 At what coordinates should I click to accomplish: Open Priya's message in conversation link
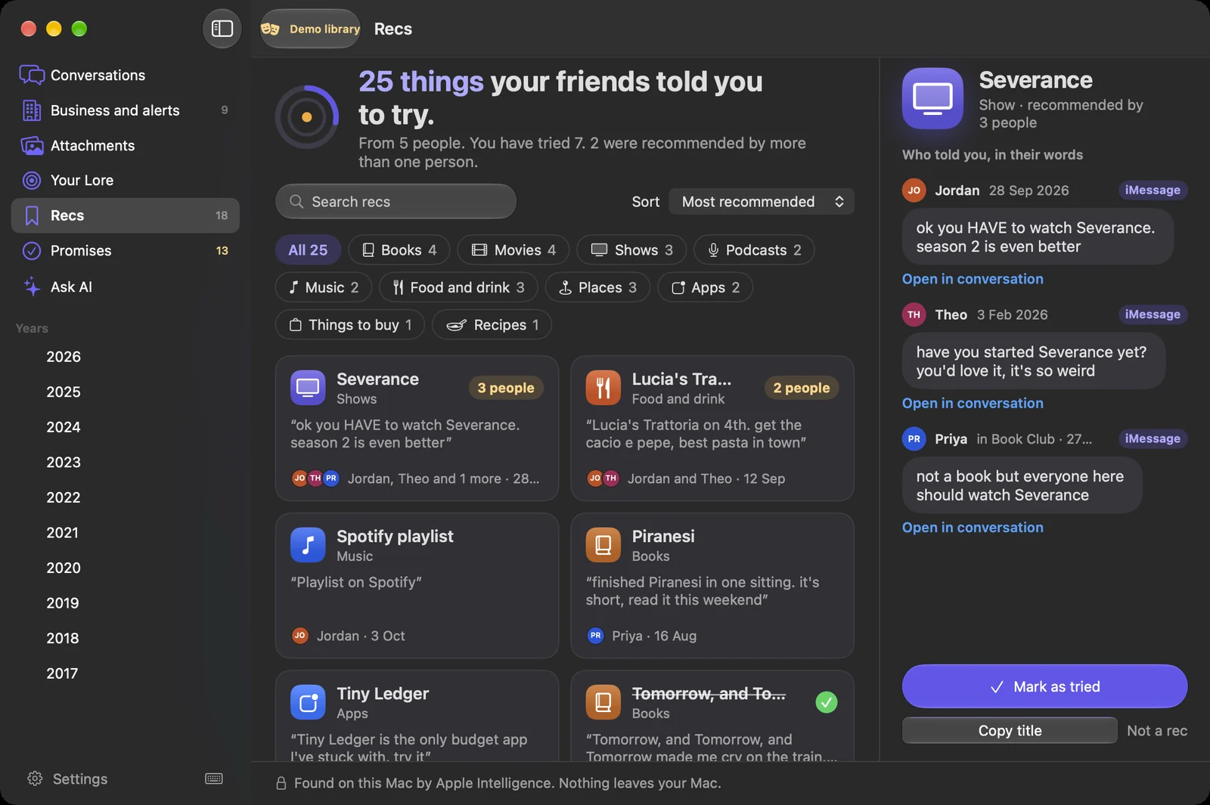coord(973,528)
